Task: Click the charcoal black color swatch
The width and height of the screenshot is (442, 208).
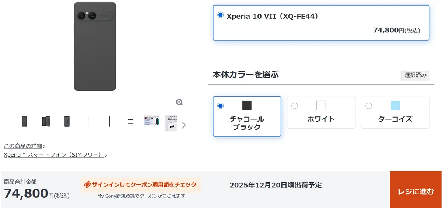Action: (x=247, y=105)
